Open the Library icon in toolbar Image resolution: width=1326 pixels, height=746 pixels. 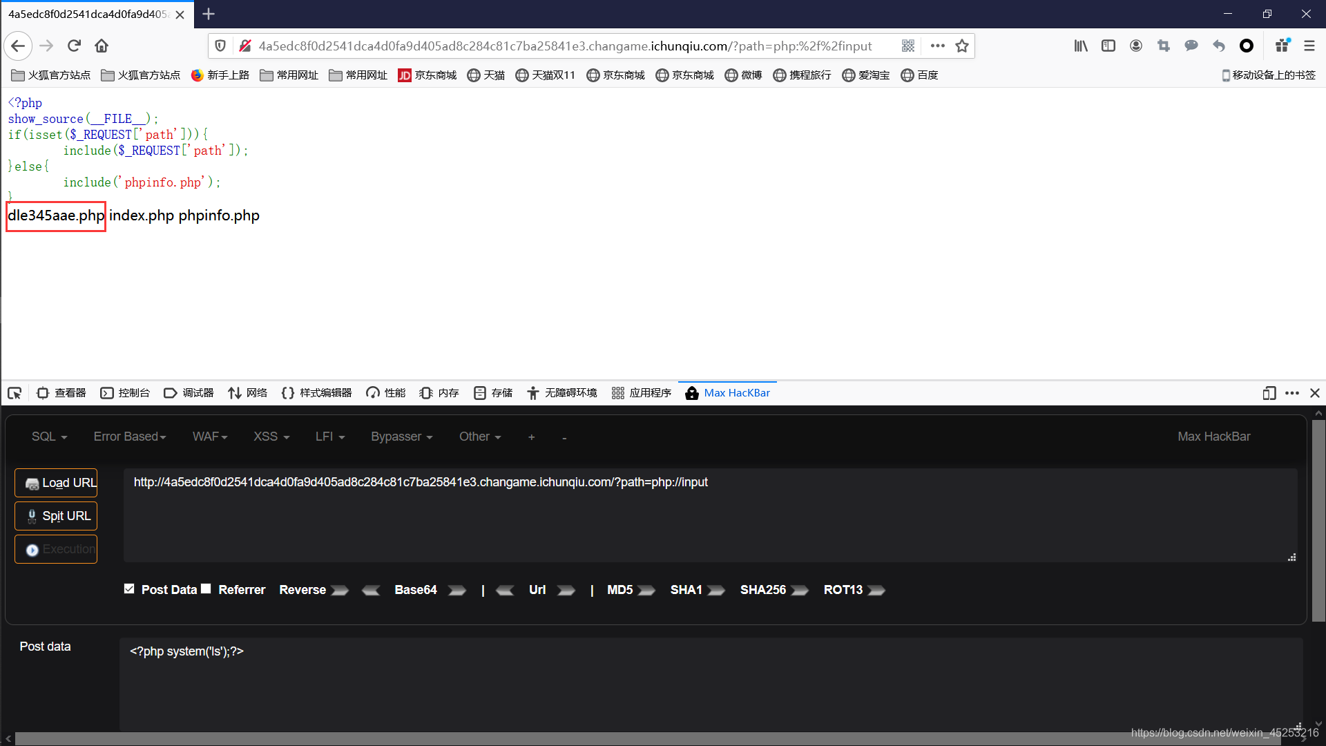pos(1081,46)
